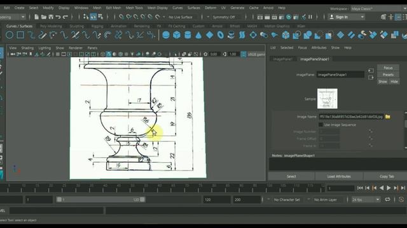
Task: Switch to the imagePlaneShape1 tab
Action: [x=314, y=59]
